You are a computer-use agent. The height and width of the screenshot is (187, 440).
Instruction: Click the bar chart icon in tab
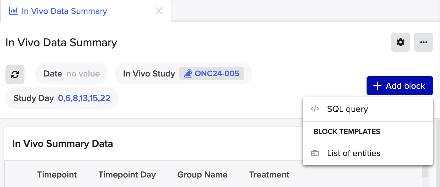click(13, 11)
